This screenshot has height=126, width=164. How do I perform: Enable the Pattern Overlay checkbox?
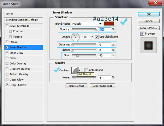tap(7, 74)
